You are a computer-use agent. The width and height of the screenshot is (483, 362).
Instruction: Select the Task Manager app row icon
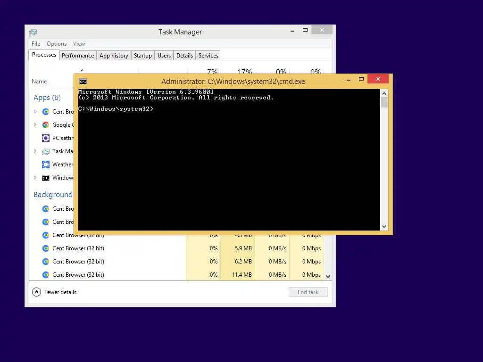tap(46, 151)
